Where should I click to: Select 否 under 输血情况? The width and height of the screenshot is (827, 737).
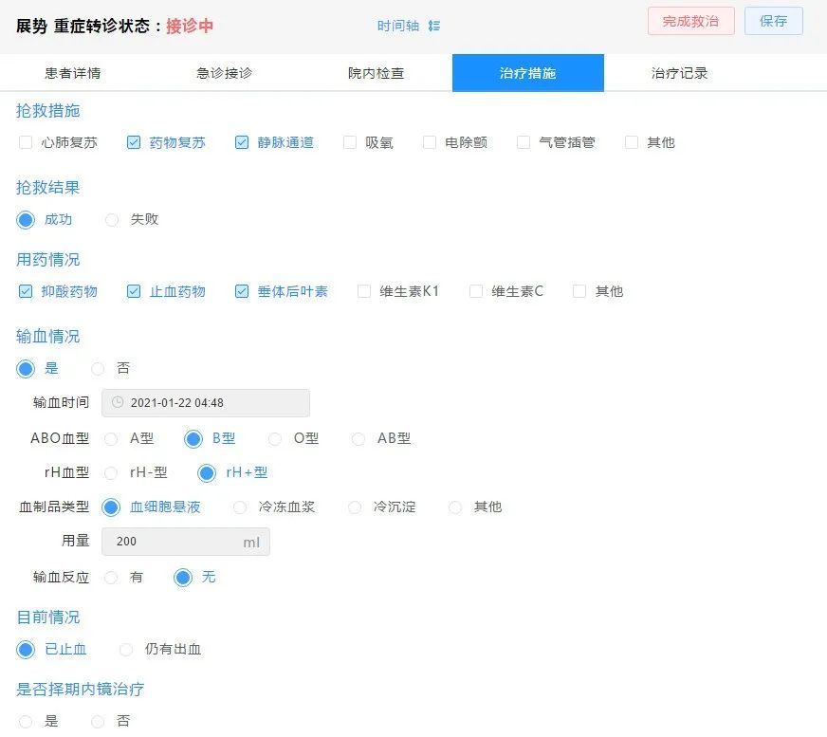99,368
